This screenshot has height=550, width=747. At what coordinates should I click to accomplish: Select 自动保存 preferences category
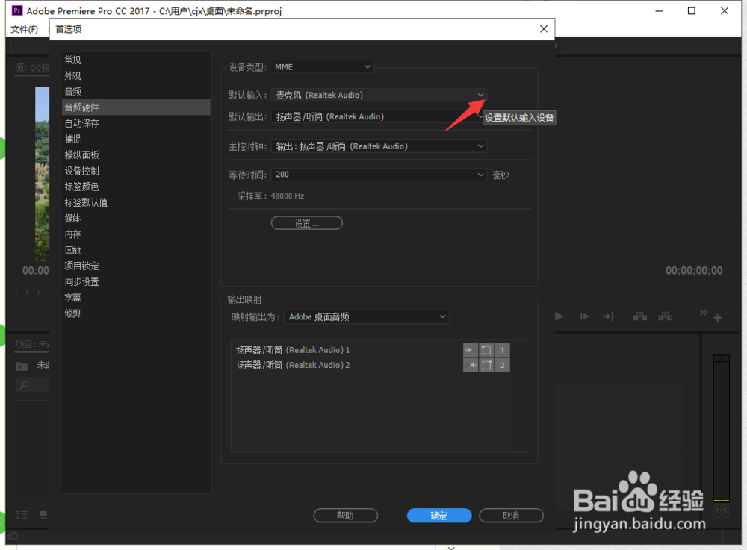point(136,123)
